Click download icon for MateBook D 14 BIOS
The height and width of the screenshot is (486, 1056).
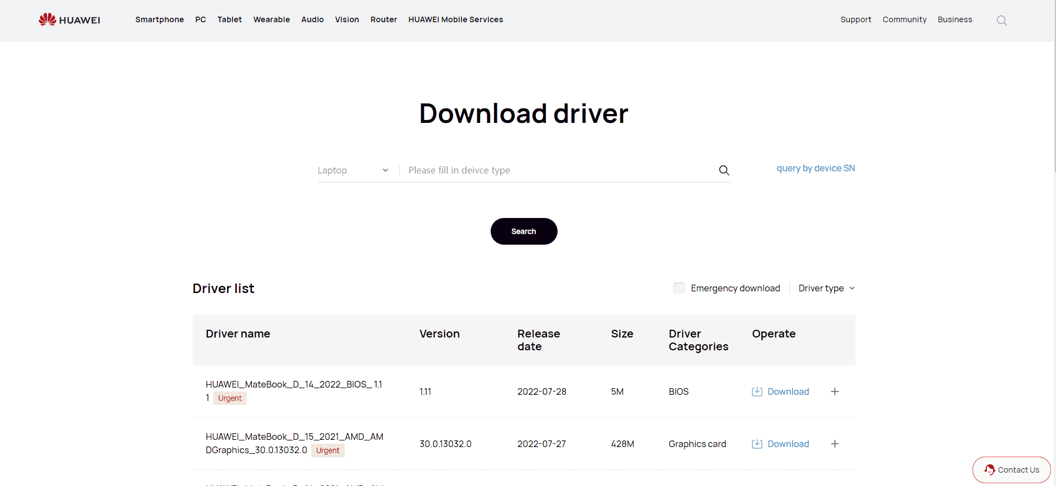[757, 391]
